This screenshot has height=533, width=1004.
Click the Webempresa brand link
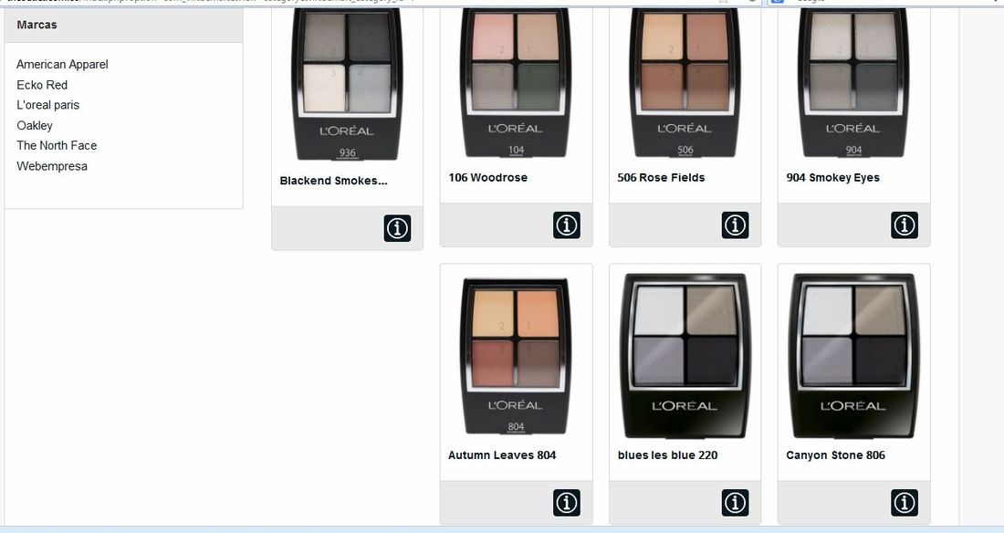(x=52, y=166)
